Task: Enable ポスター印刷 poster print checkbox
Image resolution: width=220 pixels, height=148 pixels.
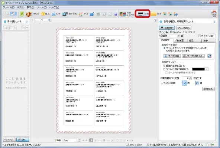Action: coord(199,36)
